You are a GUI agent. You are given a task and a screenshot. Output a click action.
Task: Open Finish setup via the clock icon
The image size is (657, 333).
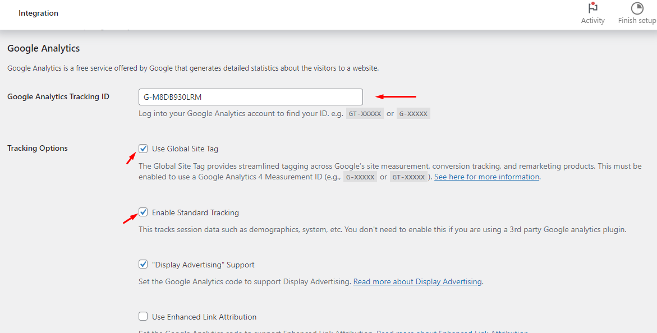coord(637,9)
